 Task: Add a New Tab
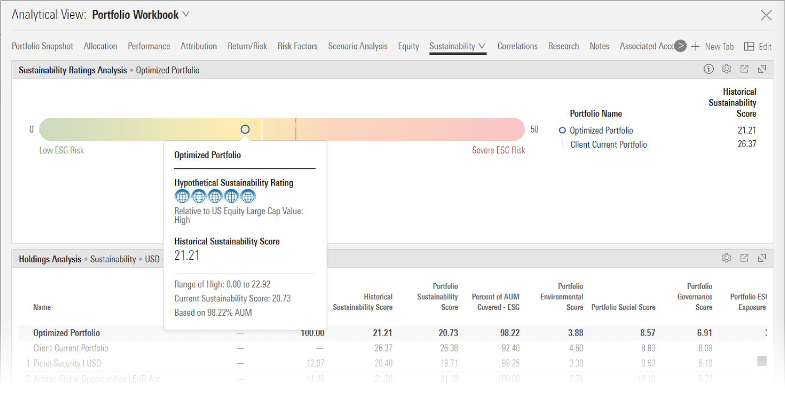(712, 47)
